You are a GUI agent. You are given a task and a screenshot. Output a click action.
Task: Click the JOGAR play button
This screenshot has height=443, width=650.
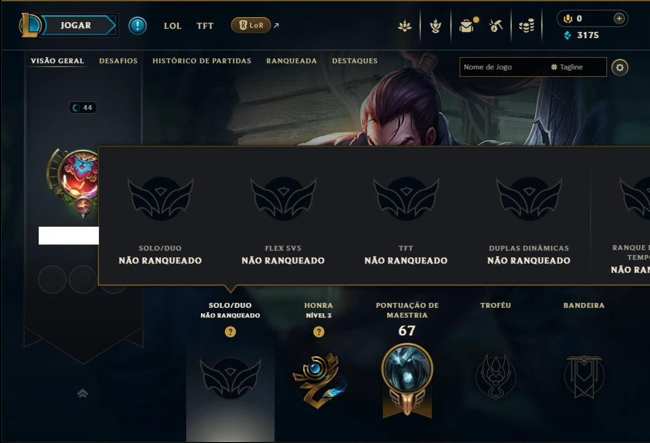click(x=79, y=25)
